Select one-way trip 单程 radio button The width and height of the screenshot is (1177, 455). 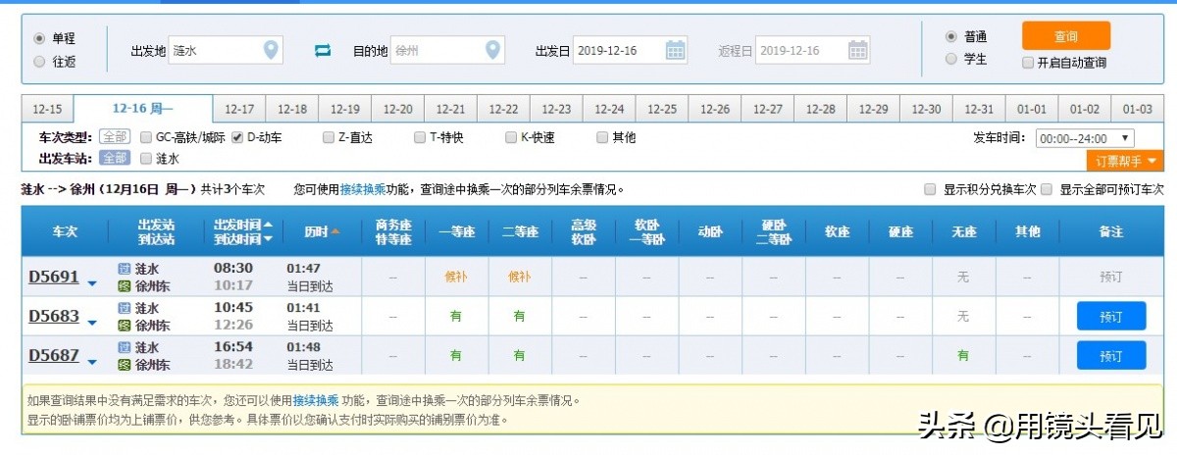click(39, 38)
